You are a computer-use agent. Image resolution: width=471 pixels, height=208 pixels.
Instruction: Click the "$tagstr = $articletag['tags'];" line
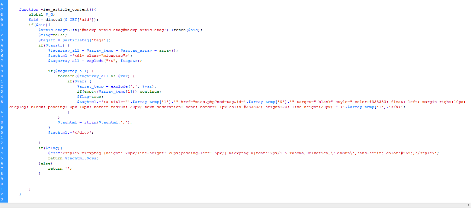[75, 40]
